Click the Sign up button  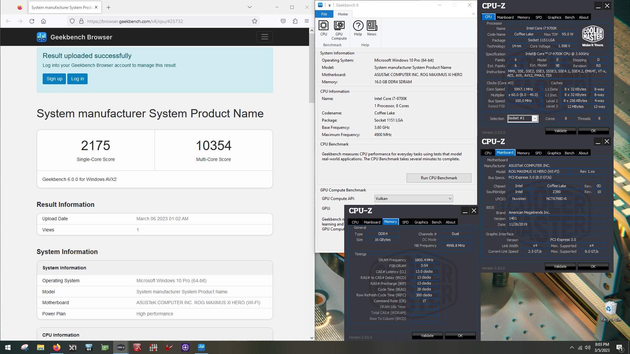click(x=54, y=79)
